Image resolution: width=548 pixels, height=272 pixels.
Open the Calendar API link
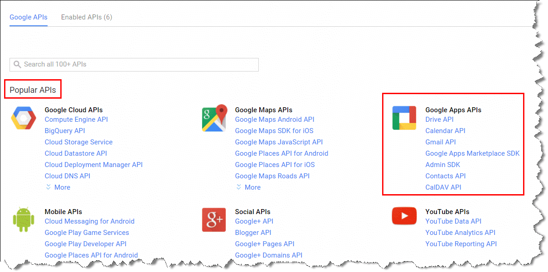pos(446,131)
